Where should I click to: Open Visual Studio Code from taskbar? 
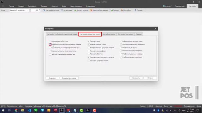coord(29,110)
